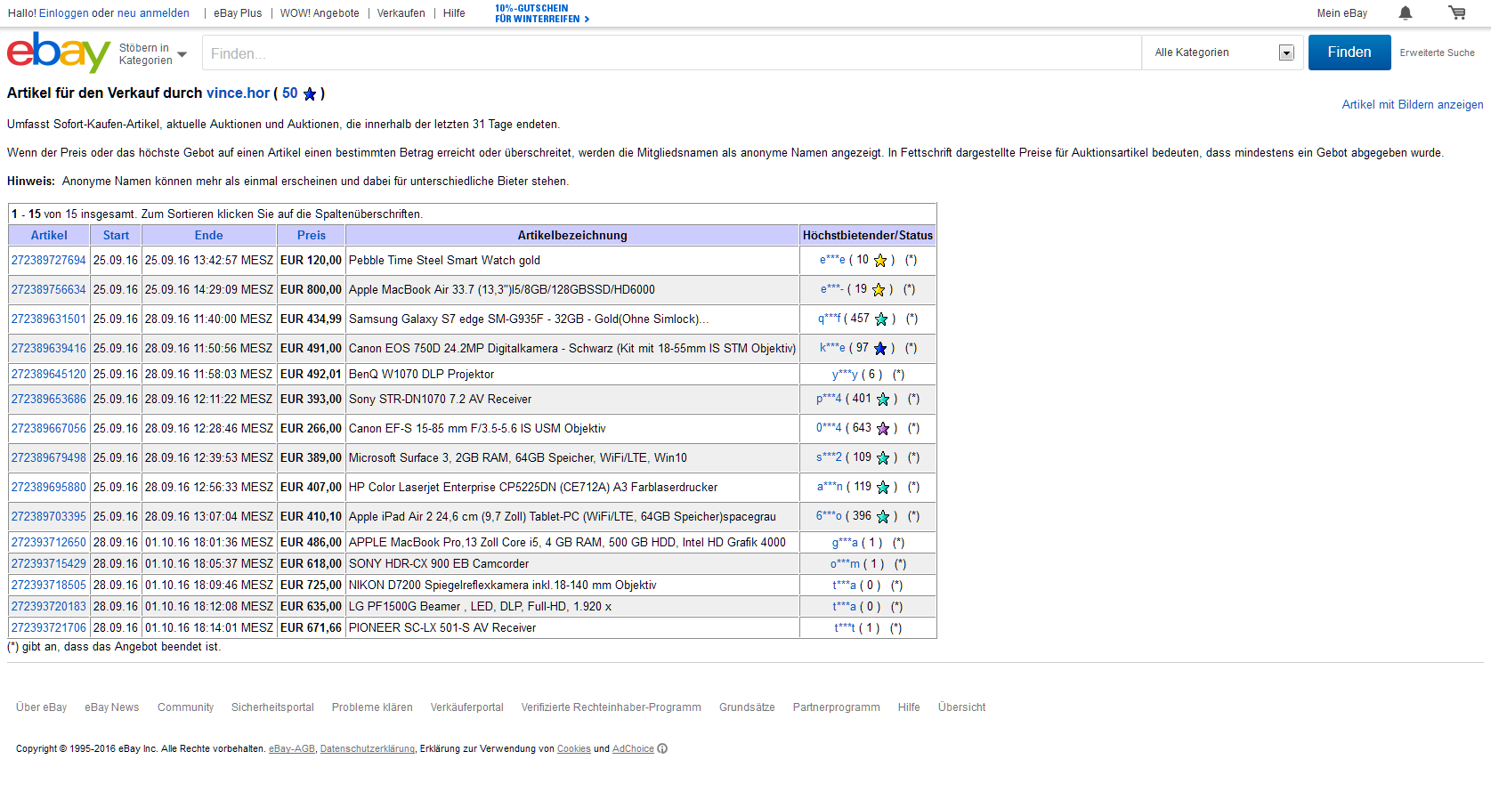Viewport: 1491px width, 808px height.
Task: Sort by Artikel column header
Action: tap(49, 236)
